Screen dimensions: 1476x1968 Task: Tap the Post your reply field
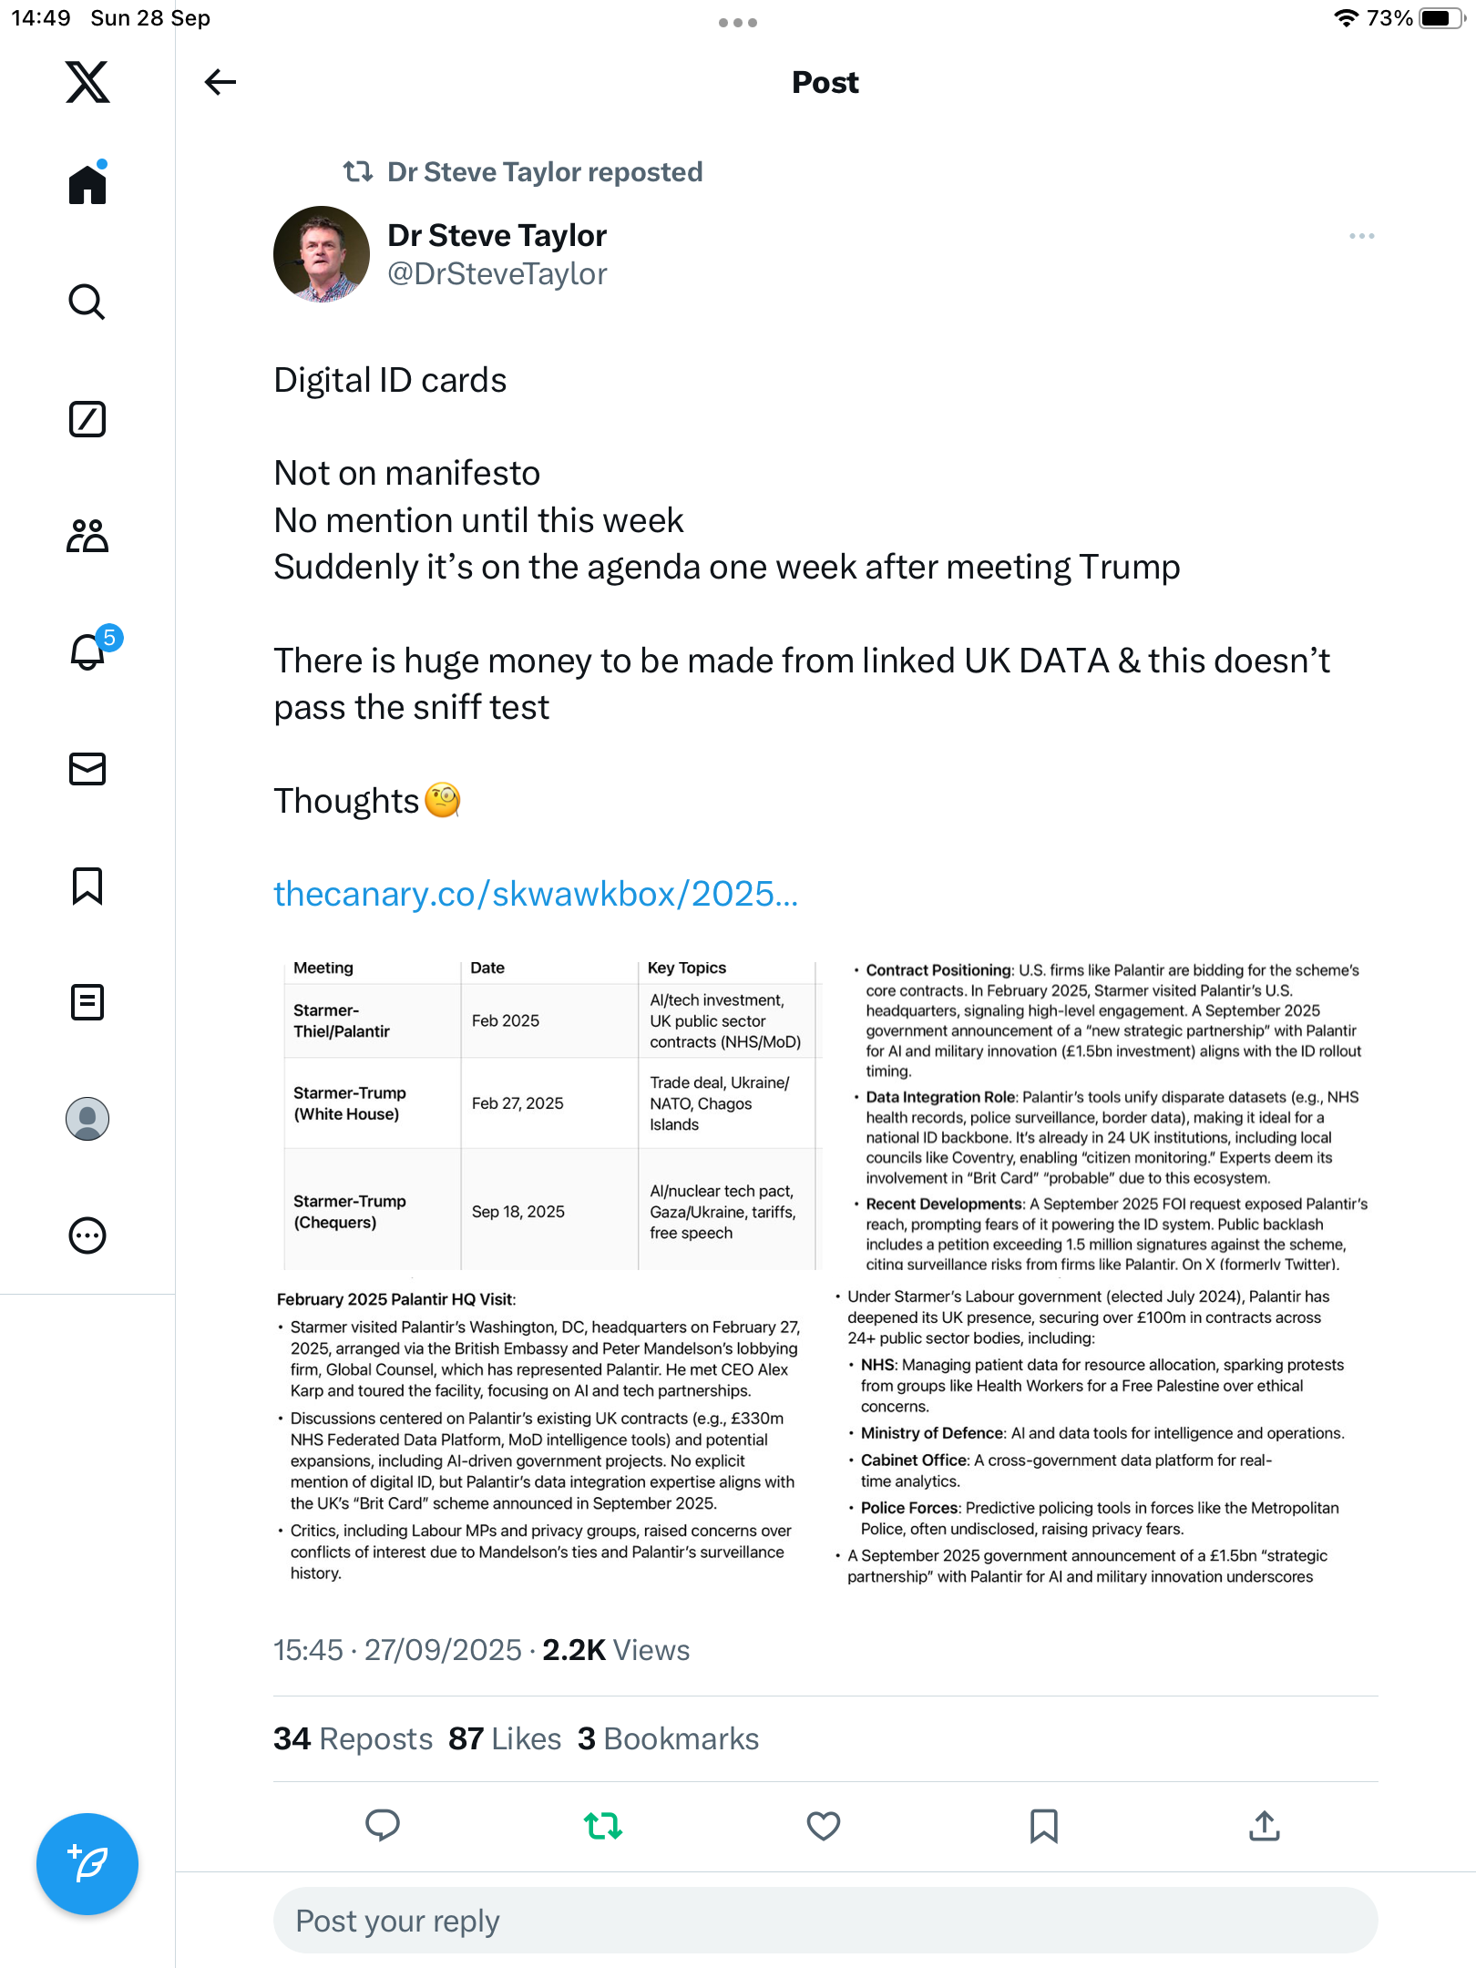[825, 1921]
